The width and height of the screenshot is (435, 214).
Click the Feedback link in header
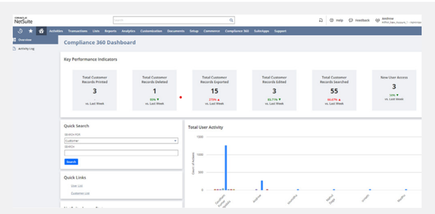pos(363,20)
